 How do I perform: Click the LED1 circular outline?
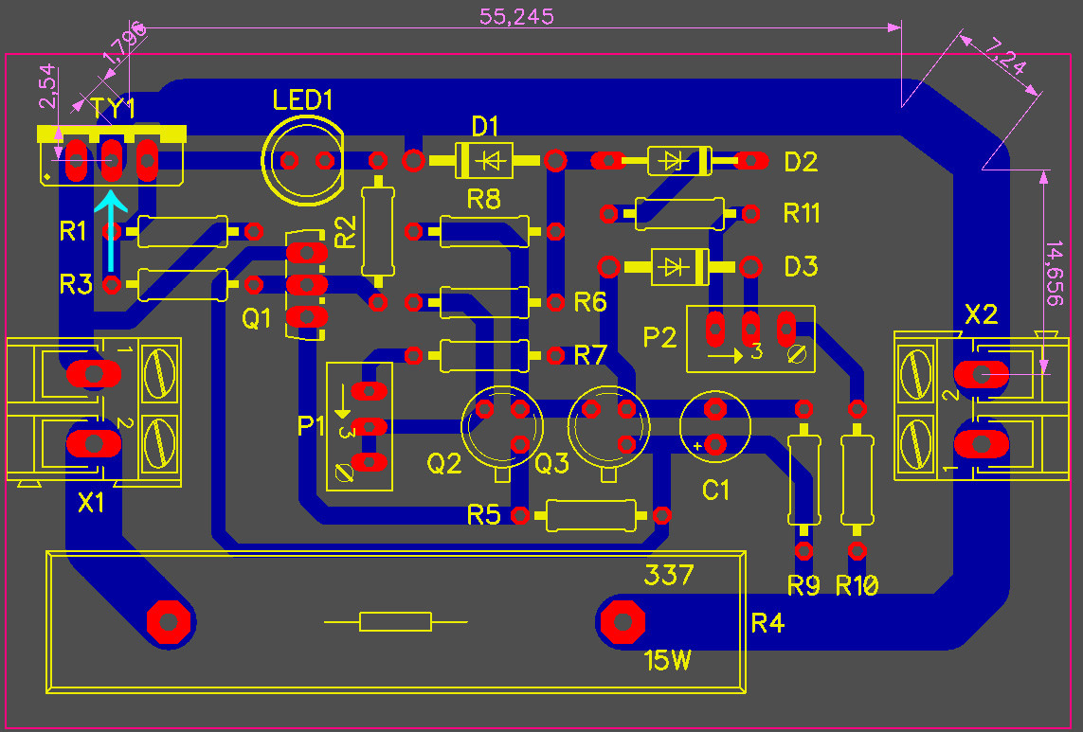point(303,161)
